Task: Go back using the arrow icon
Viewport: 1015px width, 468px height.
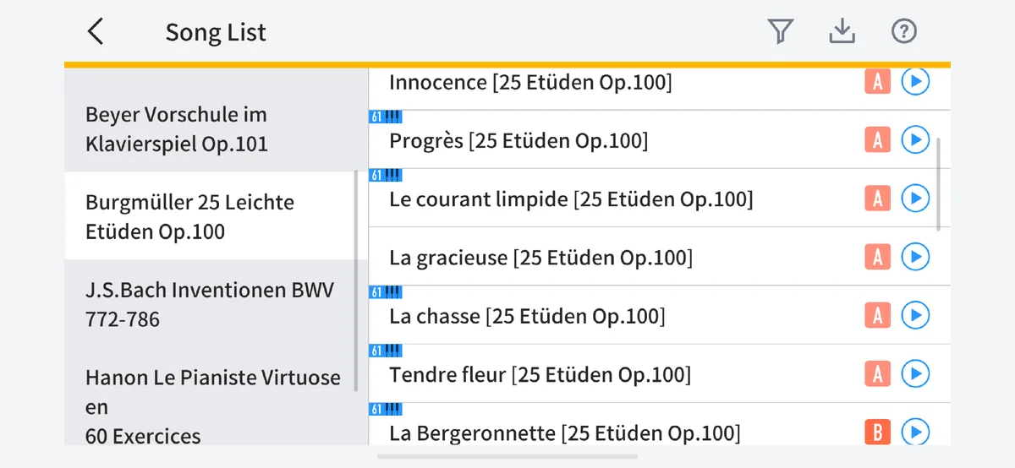Action: pyautogui.click(x=96, y=32)
